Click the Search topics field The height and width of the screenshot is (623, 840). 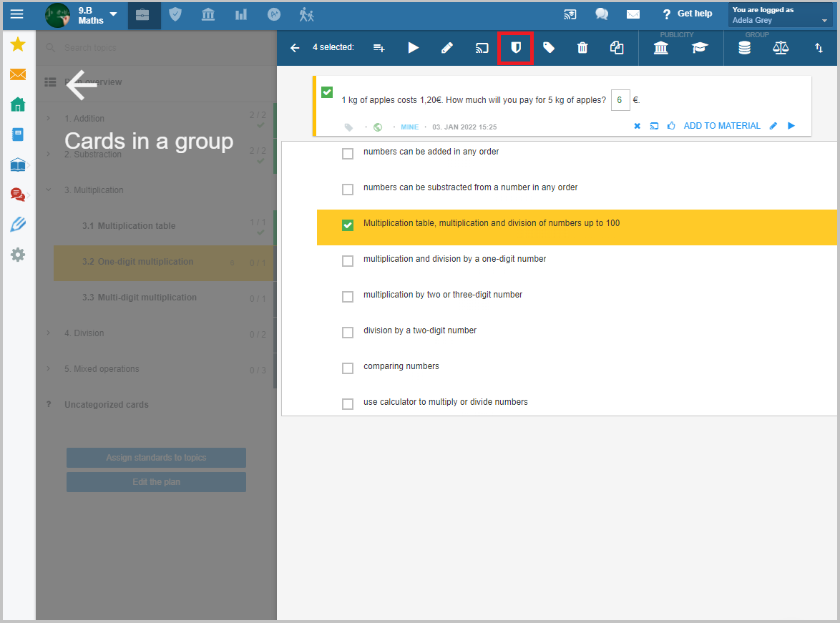[x=156, y=48]
